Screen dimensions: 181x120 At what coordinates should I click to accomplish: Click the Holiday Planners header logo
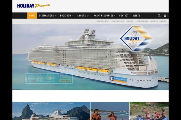34,6
